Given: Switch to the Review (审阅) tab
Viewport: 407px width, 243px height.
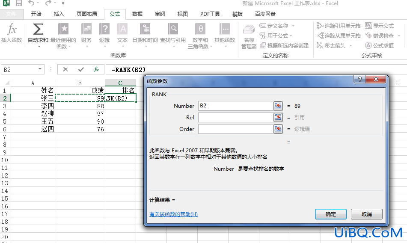Looking at the screenshot, I should (x=160, y=14).
